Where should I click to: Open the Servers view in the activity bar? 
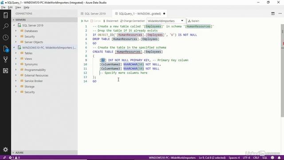pos(5,15)
